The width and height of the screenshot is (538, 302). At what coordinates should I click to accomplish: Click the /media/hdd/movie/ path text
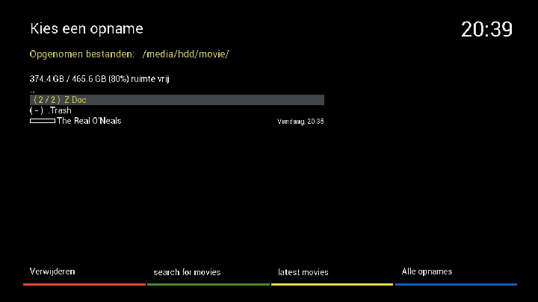click(x=186, y=54)
